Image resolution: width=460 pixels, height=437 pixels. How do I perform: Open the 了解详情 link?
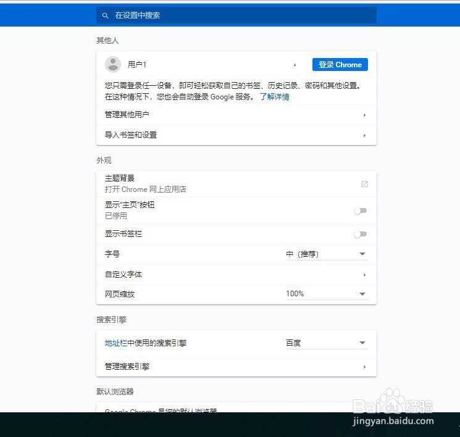coord(275,97)
